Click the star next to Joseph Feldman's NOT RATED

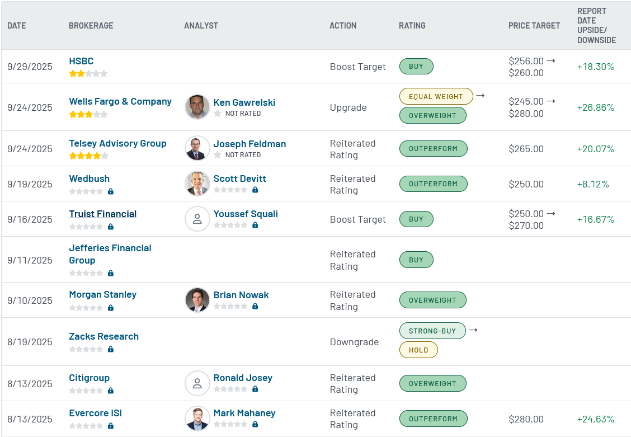pyautogui.click(x=218, y=155)
